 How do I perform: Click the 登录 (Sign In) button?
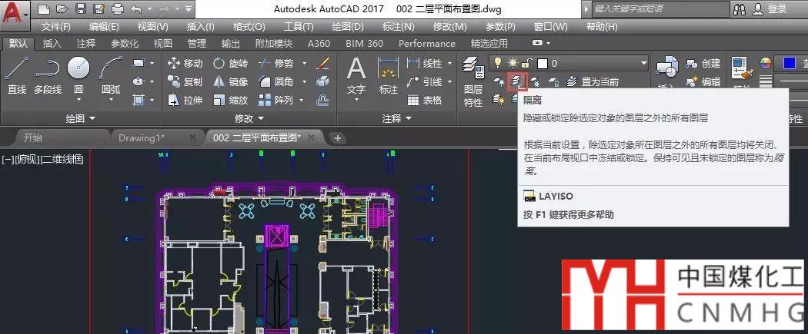[x=770, y=9]
